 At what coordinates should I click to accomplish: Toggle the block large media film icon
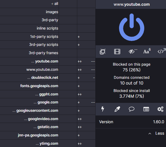click(117, 52)
